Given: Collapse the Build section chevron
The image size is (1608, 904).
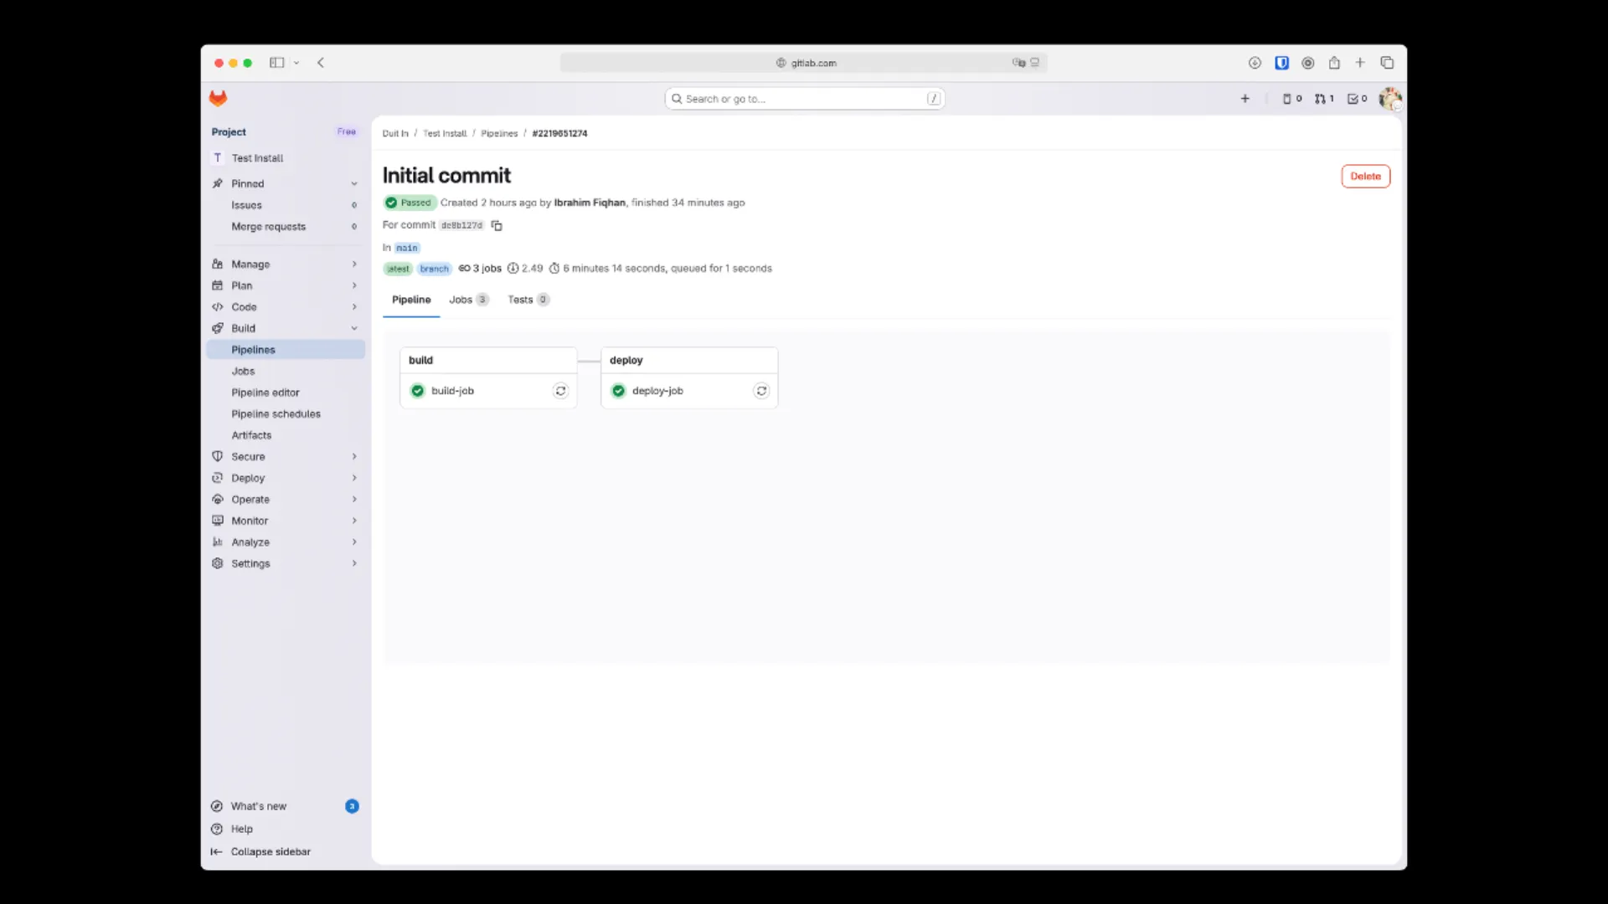Looking at the screenshot, I should [354, 328].
